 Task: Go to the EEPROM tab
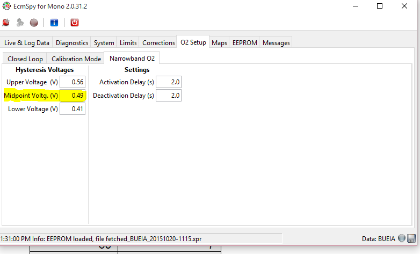pos(244,42)
